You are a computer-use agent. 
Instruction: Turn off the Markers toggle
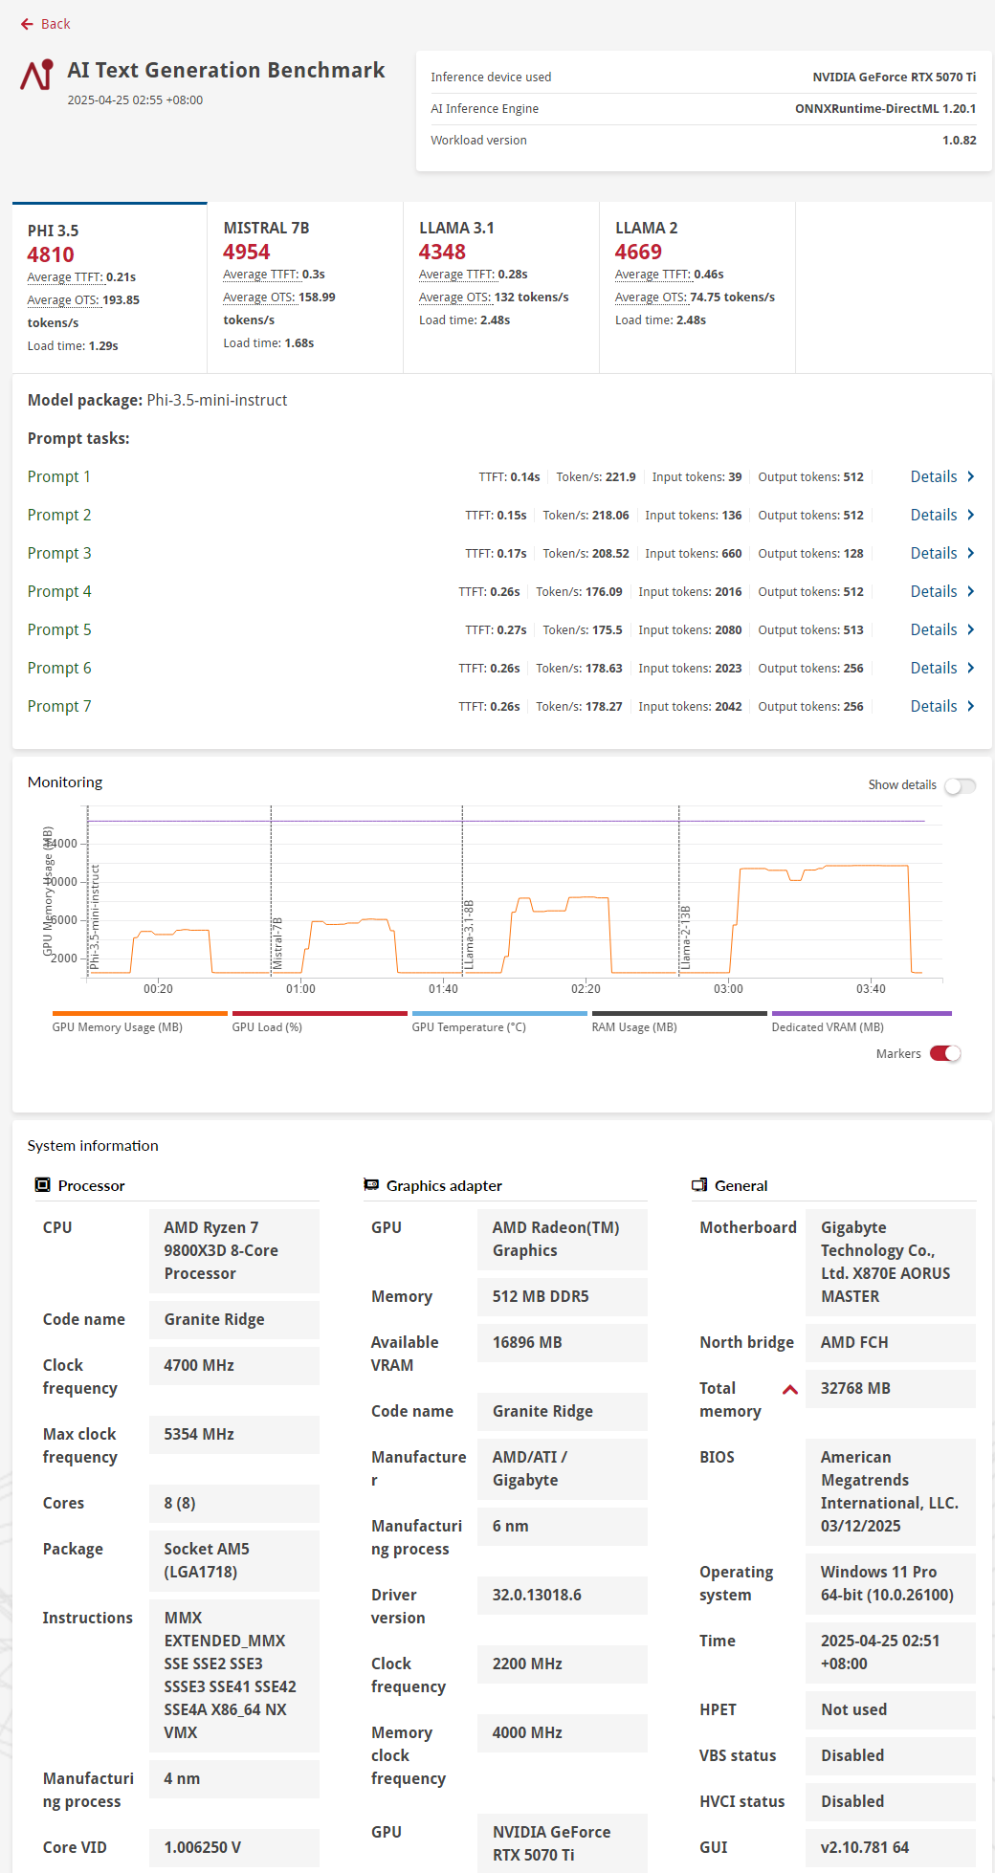click(x=945, y=1053)
